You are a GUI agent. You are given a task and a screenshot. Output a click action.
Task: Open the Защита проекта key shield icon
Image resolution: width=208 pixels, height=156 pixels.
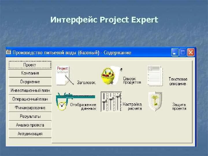[155, 102]
